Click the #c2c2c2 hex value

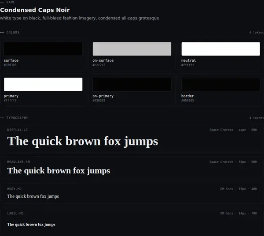99,65
